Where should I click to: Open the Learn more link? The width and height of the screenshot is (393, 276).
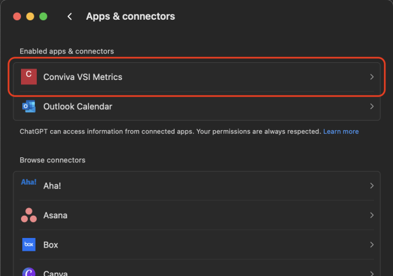(x=341, y=131)
